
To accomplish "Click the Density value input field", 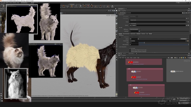I will tap(134, 39).
